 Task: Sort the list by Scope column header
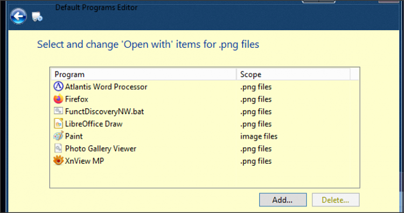(293, 74)
